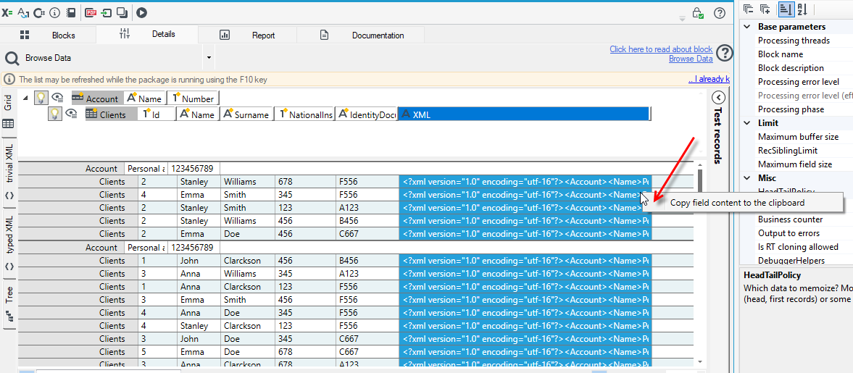853x373 pixels.
Task: Open the Browse Data dropdown arrow
Action: (x=208, y=58)
